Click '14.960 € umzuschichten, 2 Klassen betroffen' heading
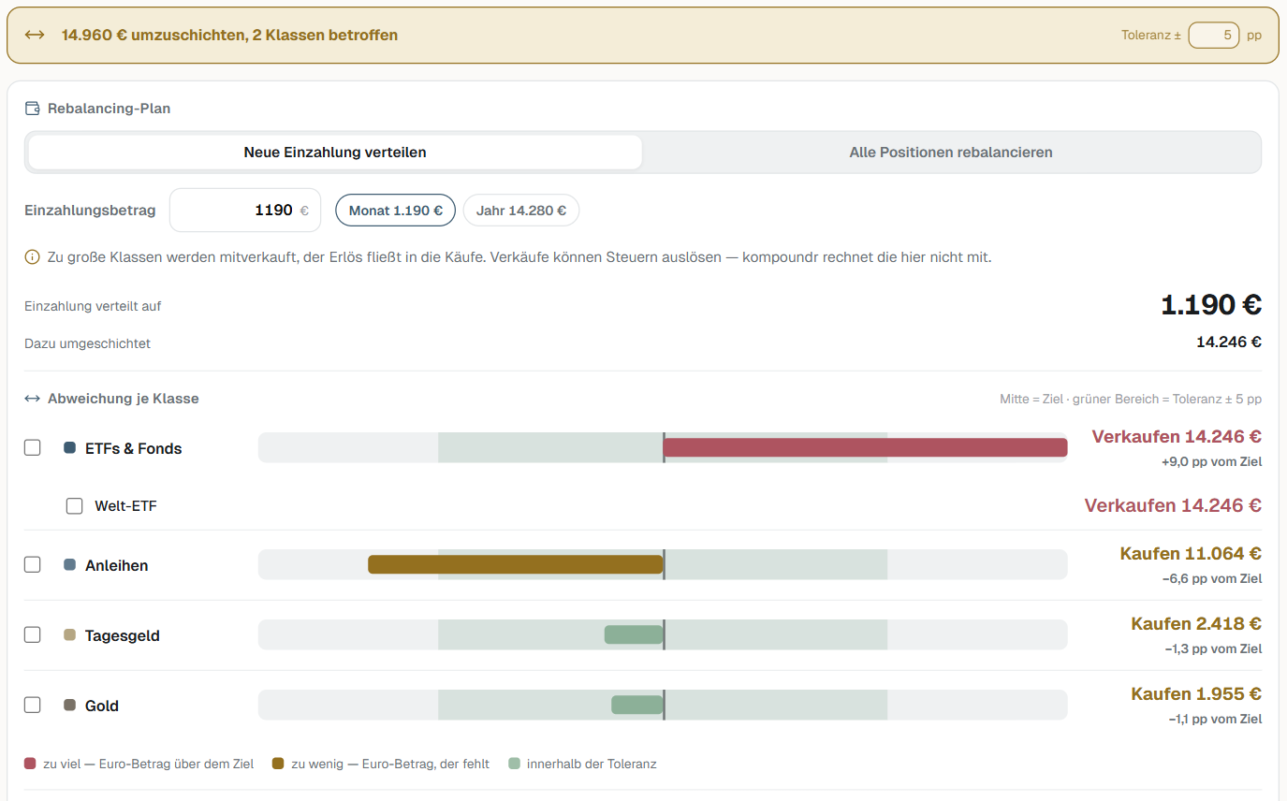Viewport: 1287px width, 801px height. pos(229,36)
